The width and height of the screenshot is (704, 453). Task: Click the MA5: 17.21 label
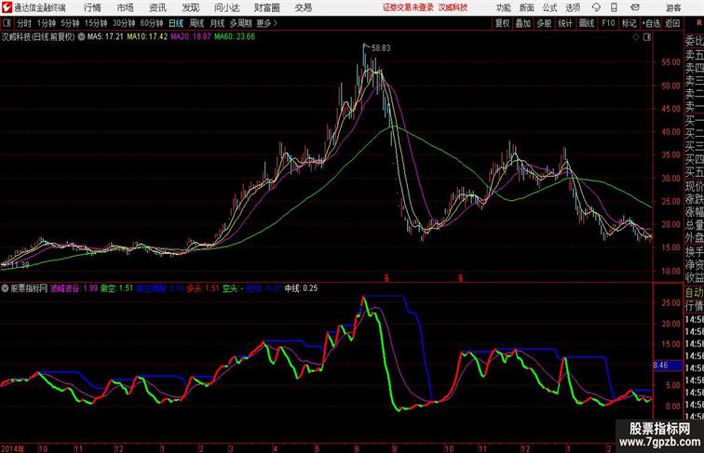(x=105, y=37)
